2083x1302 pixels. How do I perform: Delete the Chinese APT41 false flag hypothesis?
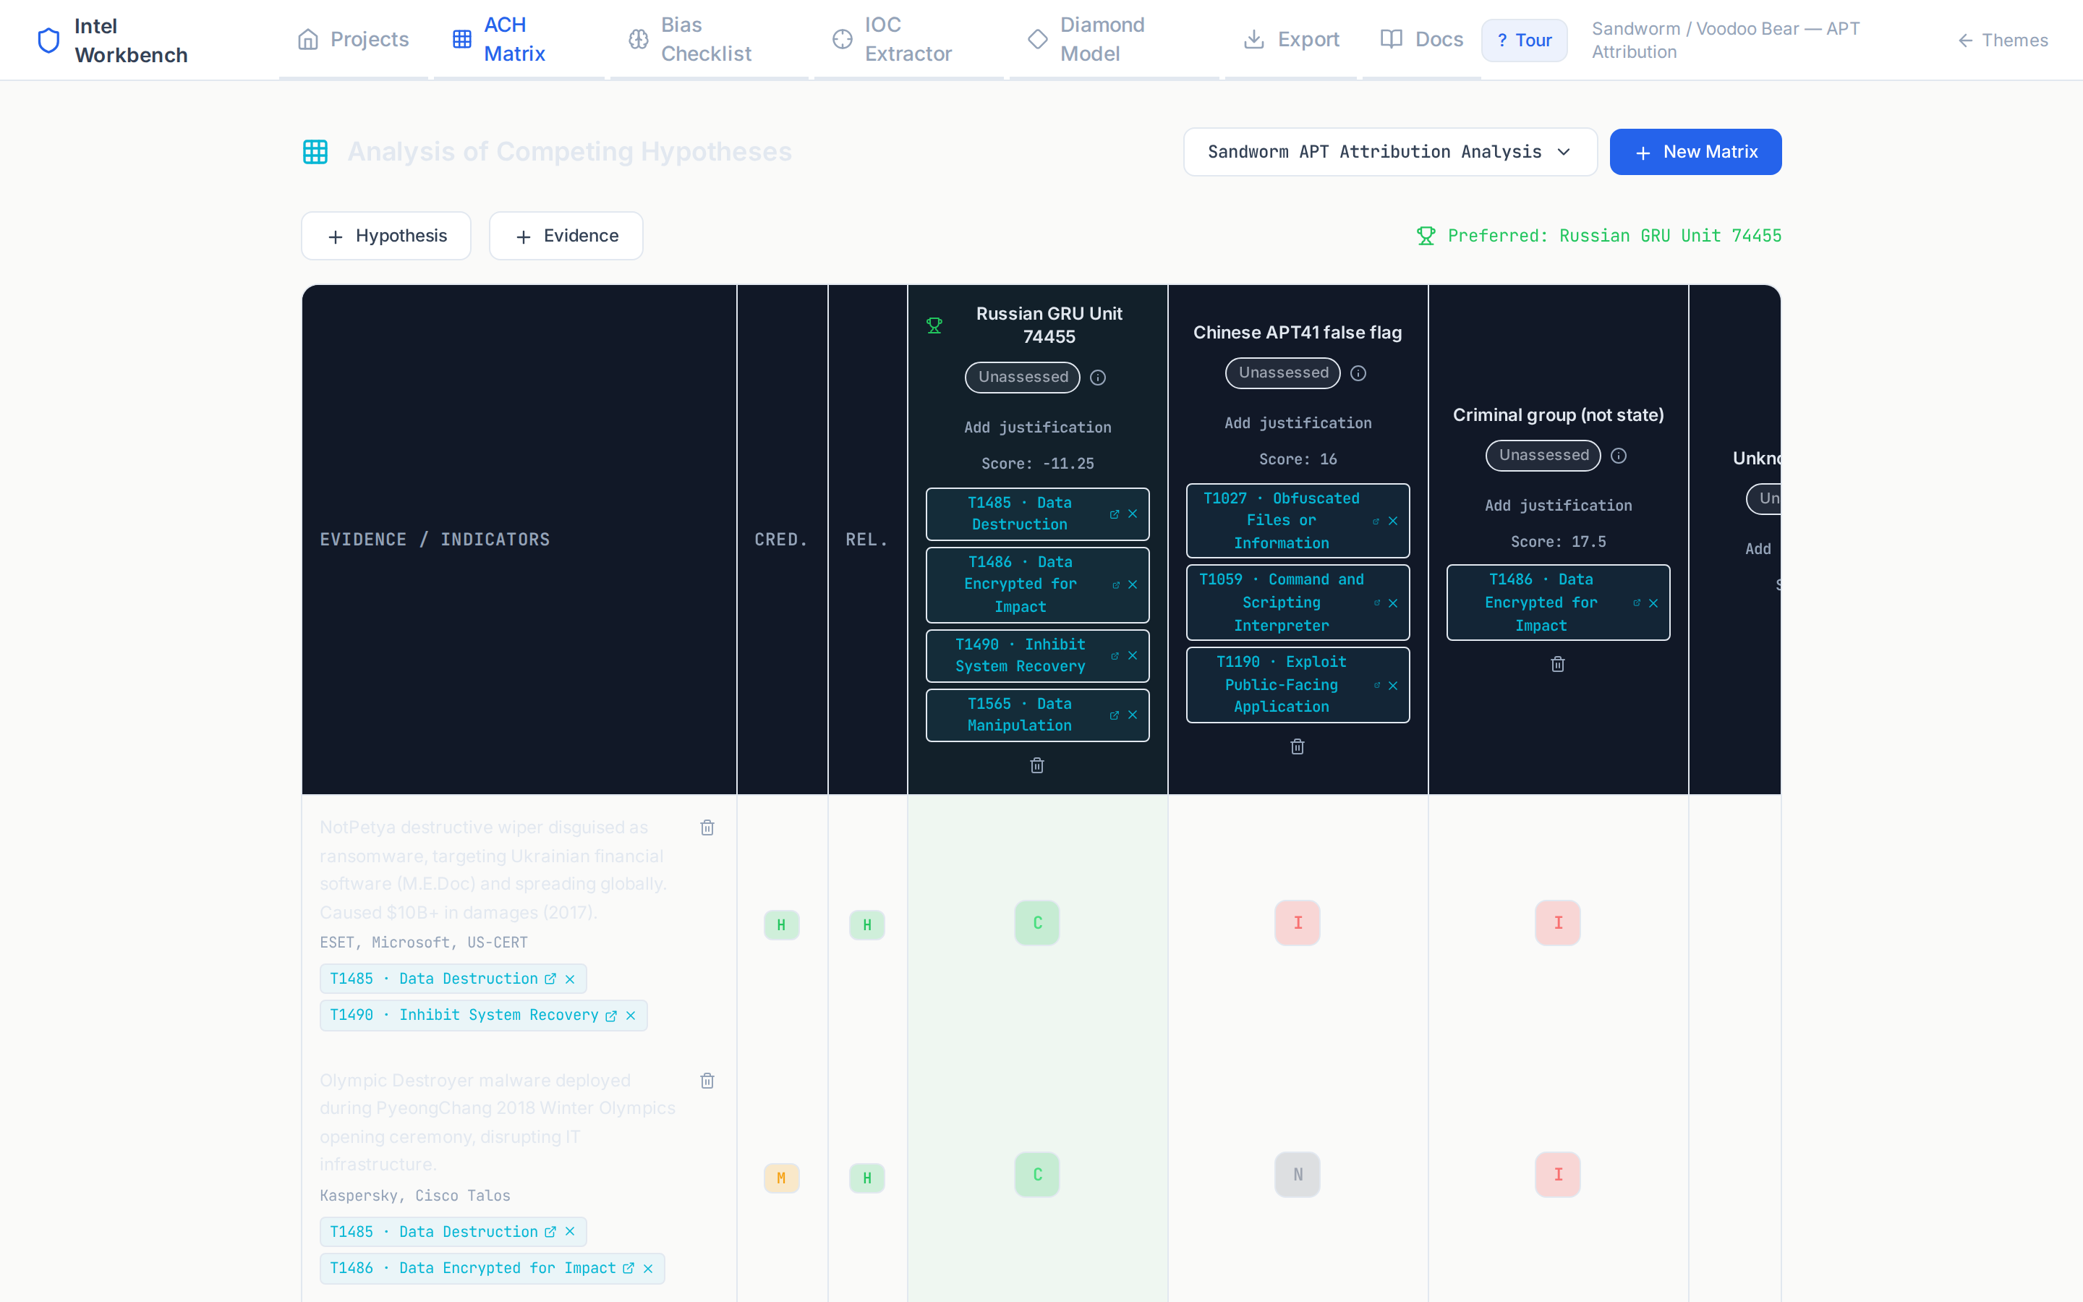[1297, 746]
